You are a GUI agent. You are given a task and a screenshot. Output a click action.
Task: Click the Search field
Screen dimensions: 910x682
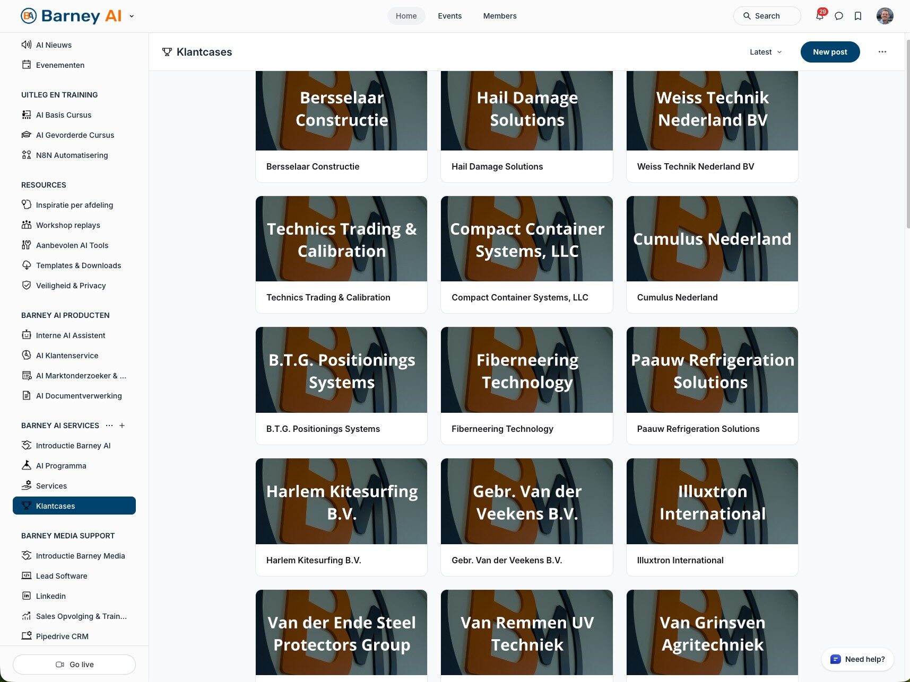767,16
